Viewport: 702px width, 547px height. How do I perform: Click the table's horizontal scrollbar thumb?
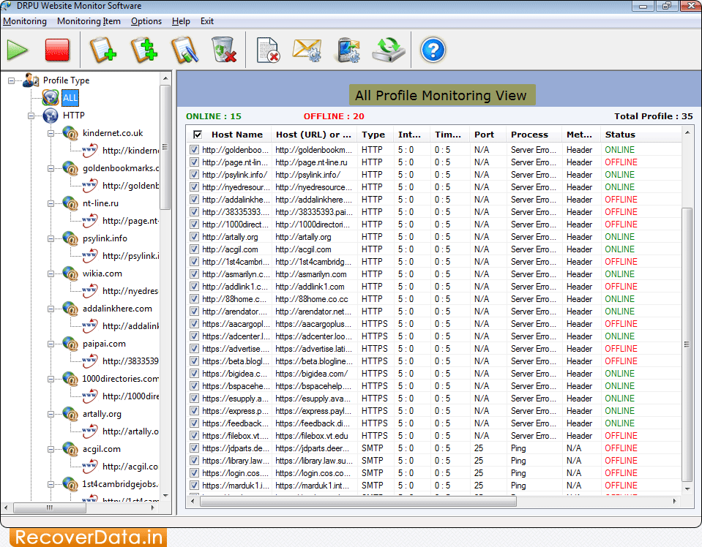pyautogui.click(x=358, y=502)
